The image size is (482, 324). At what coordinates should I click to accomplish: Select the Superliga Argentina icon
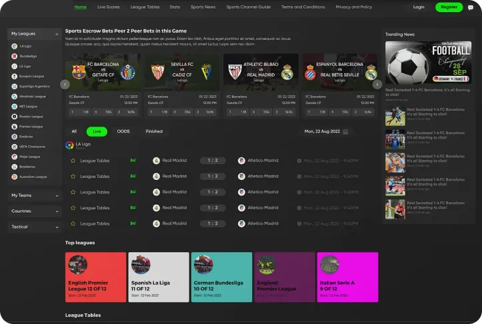point(14,87)
